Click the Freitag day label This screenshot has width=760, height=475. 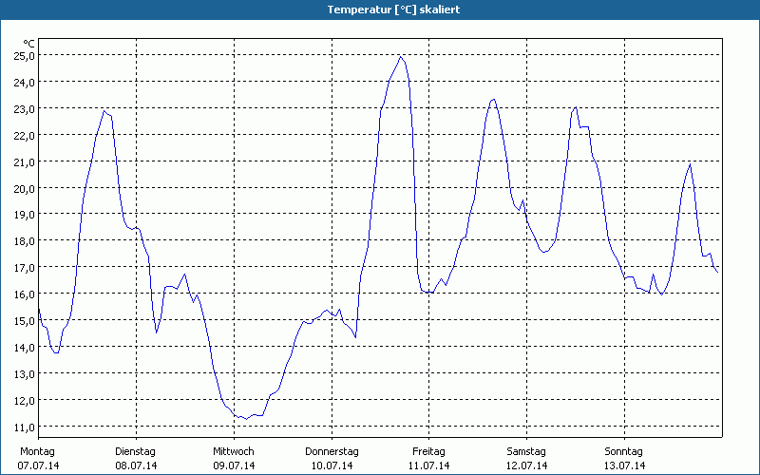coord(428,452)
